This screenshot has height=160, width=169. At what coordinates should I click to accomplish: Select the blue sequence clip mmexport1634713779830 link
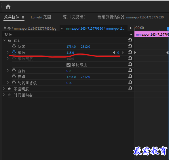coord(95,28)
